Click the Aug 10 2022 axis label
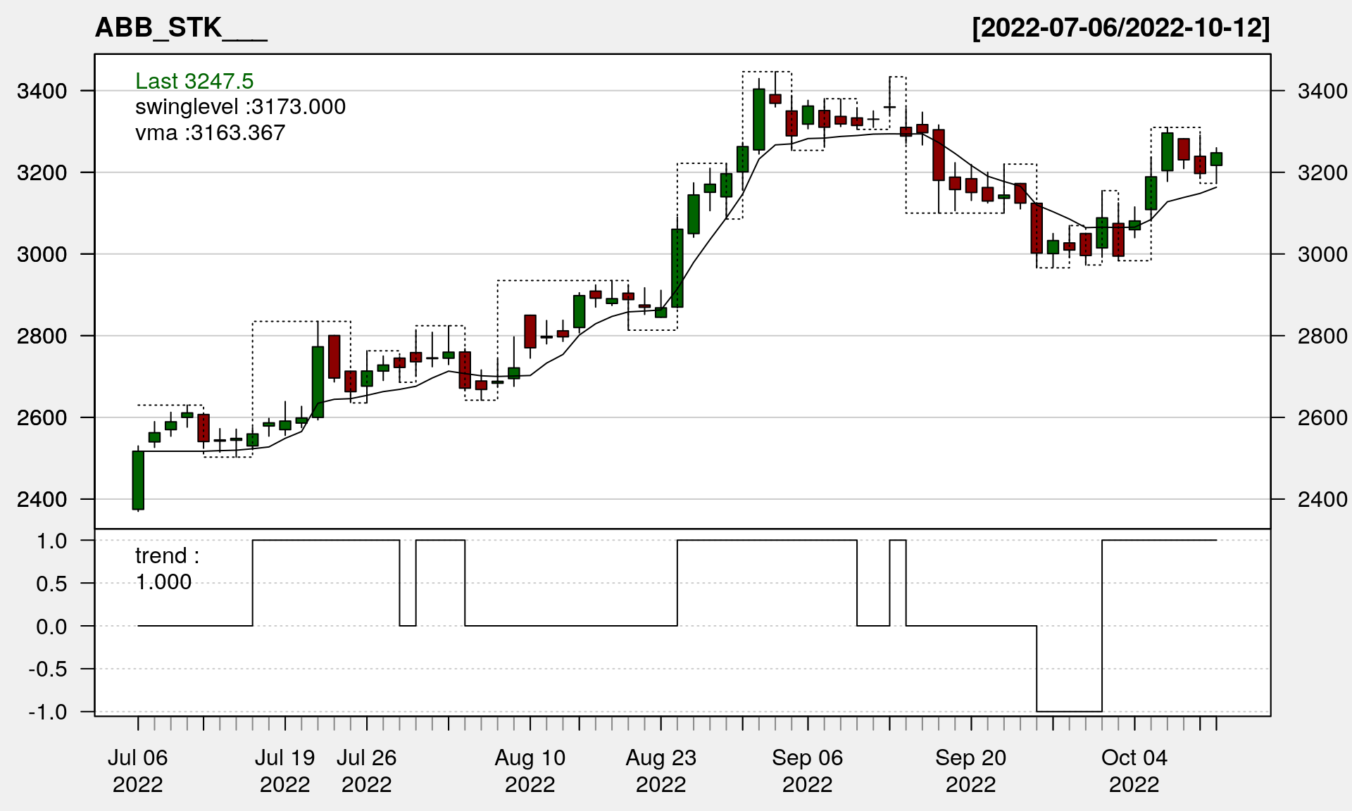The image size is (1352, 811). coord(530,770)
